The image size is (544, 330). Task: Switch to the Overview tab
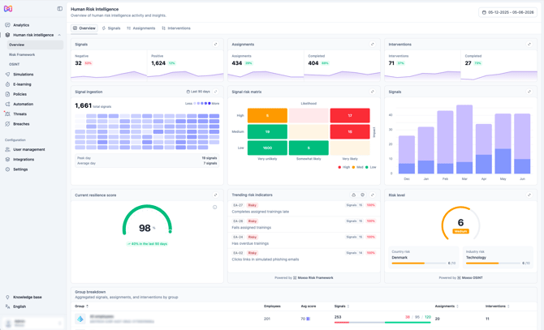click(84, 28)
